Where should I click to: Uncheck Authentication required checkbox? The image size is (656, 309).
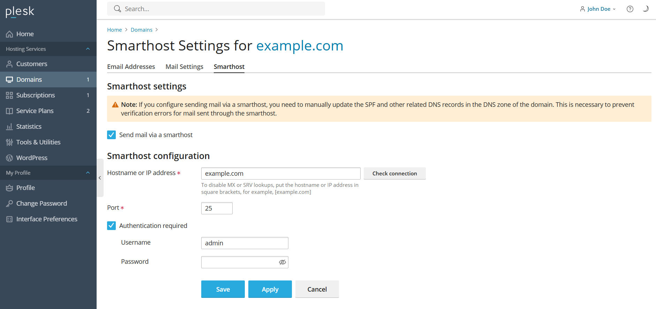[x=111, y=225]
